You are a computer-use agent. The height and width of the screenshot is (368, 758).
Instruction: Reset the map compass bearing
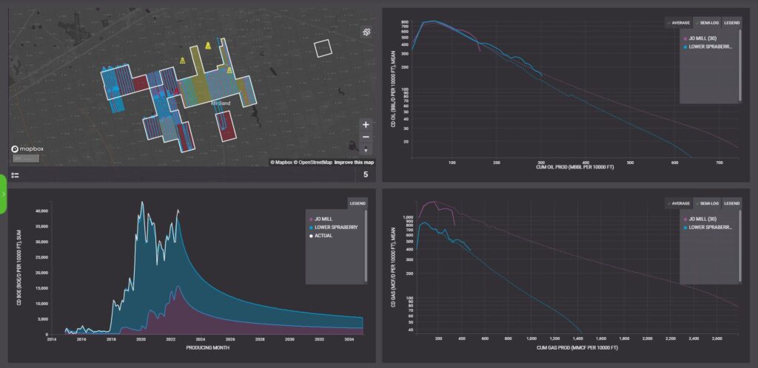366,150
